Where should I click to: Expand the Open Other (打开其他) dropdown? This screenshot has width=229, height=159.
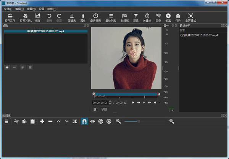pos(25,17)
